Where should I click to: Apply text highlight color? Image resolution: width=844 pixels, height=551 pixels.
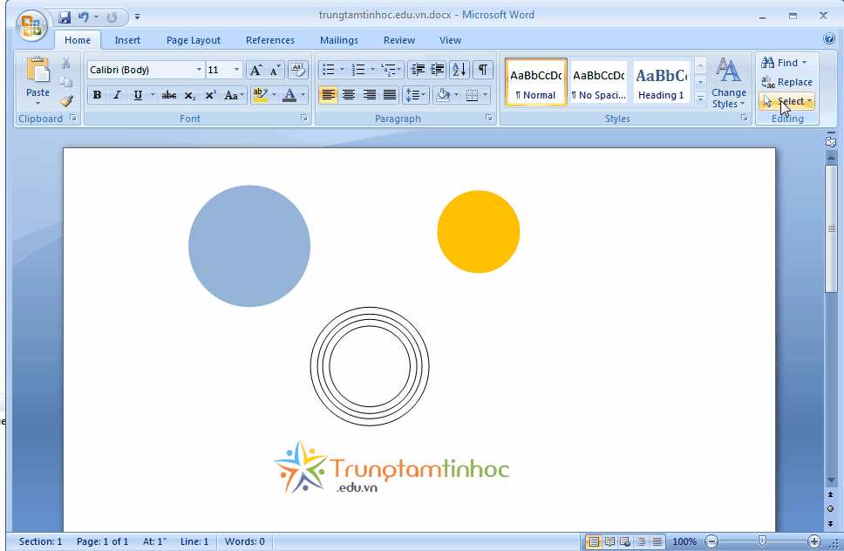pos(260,95)
